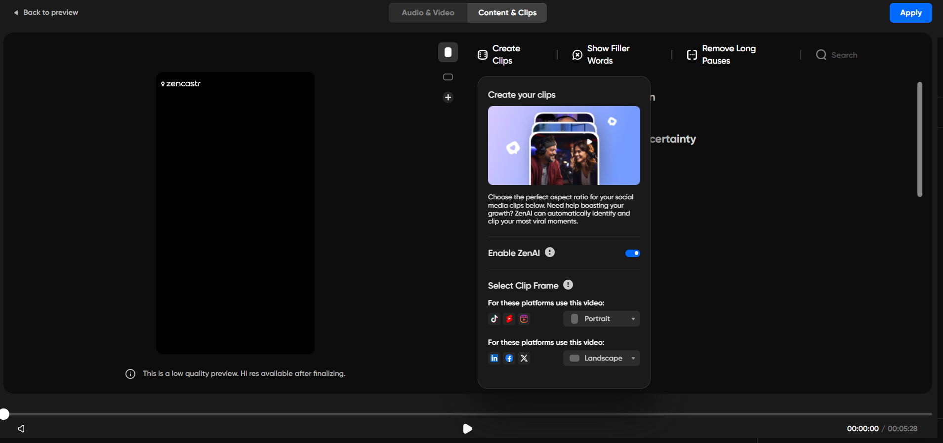
Task: Click info icon next to Select Clip Frame
Action: click(568, 285)
